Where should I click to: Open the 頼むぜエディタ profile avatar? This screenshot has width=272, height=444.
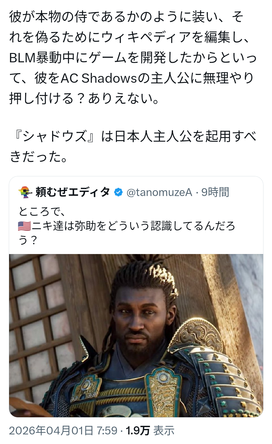tap(25, 192)
